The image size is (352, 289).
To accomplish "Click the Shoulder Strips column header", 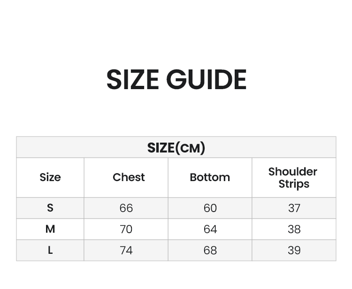I will [x=293, y=178].
